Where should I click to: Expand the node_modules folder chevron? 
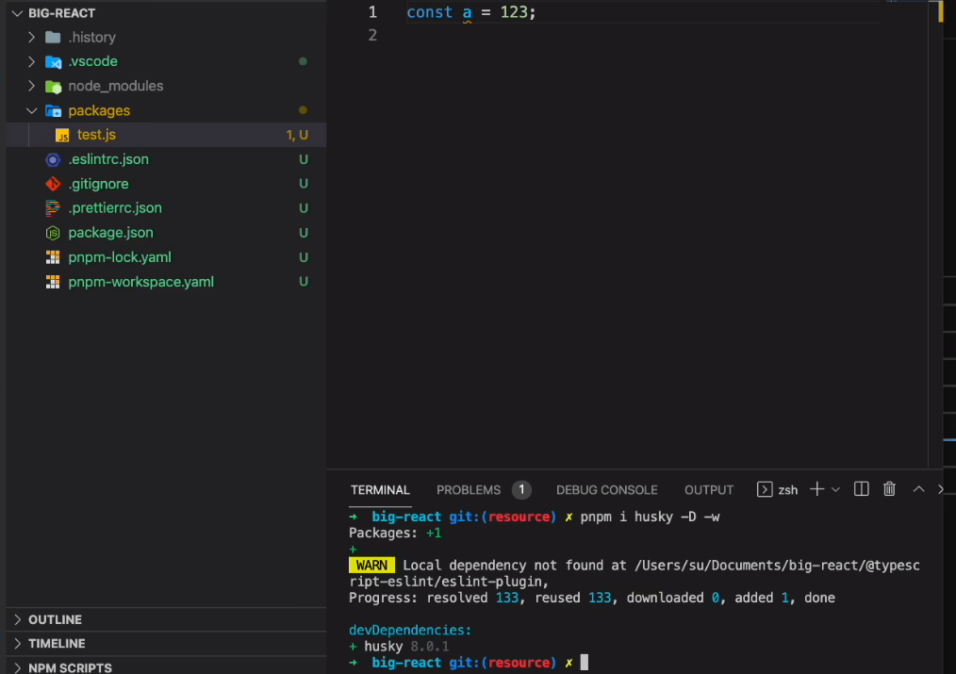point(32,86)
